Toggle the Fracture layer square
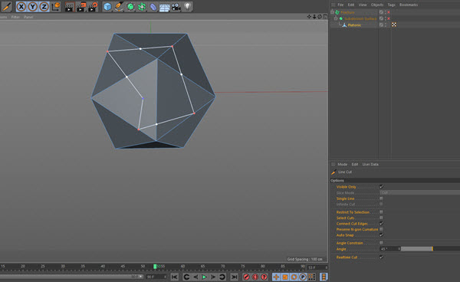This screenshot has height=282, width=460. click(x=381, y=12)
